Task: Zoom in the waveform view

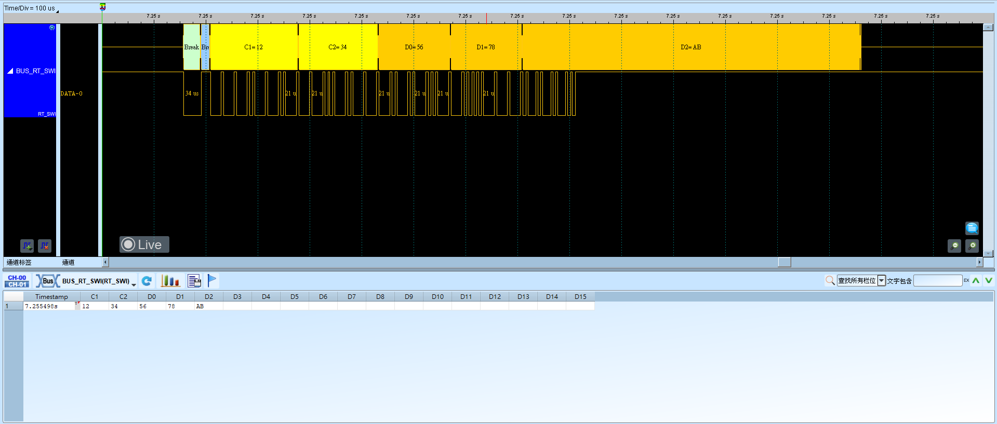Action: coord(972,245)
